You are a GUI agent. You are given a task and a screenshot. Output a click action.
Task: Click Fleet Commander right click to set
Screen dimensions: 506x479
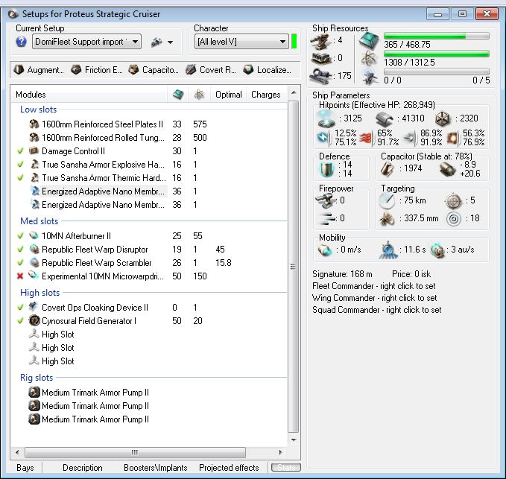coord(373,286)
